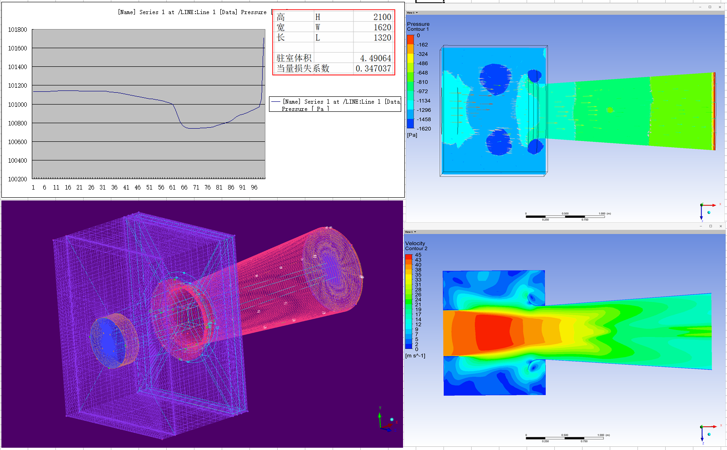Click red swatch at top of Pressure legend
Screen dimensions: 727x450
410,40
